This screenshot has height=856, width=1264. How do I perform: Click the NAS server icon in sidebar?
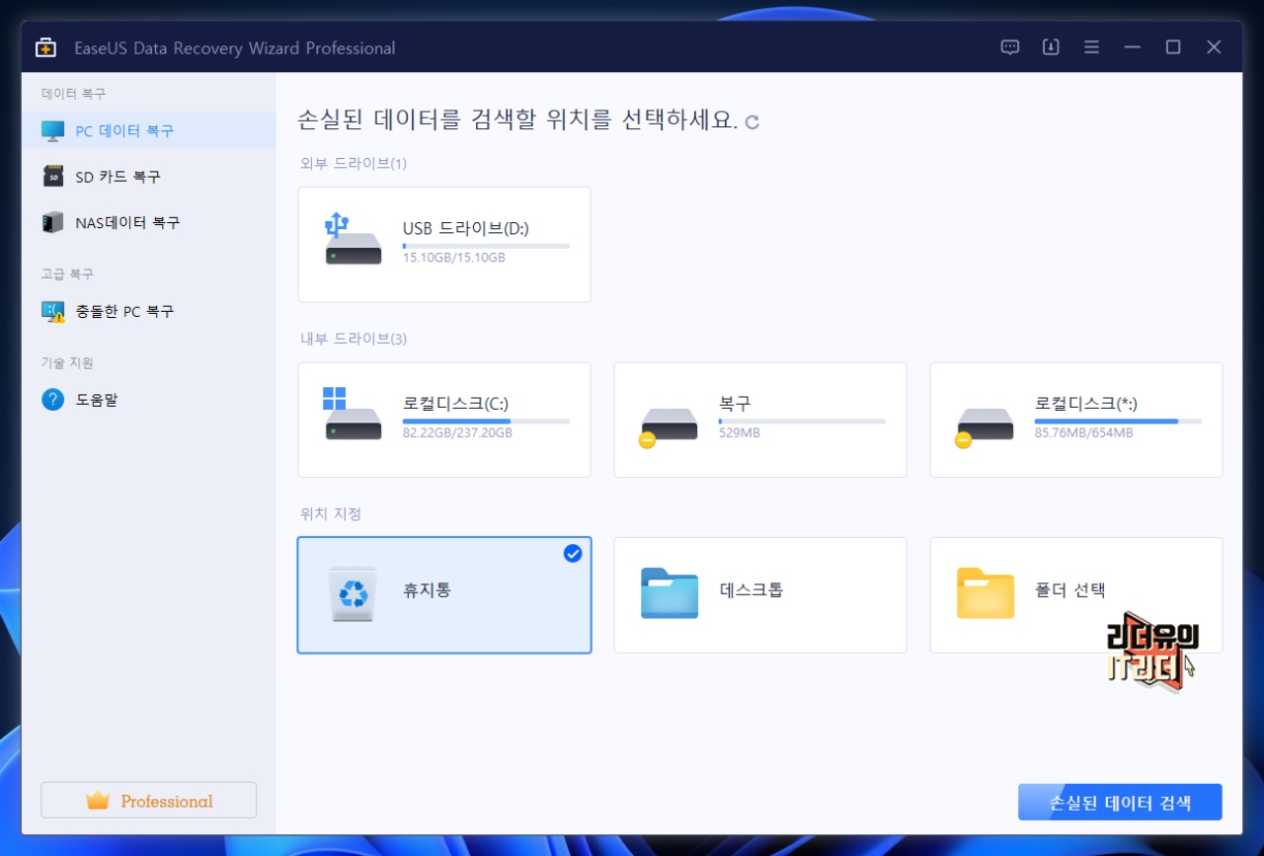tap(52, 222)
